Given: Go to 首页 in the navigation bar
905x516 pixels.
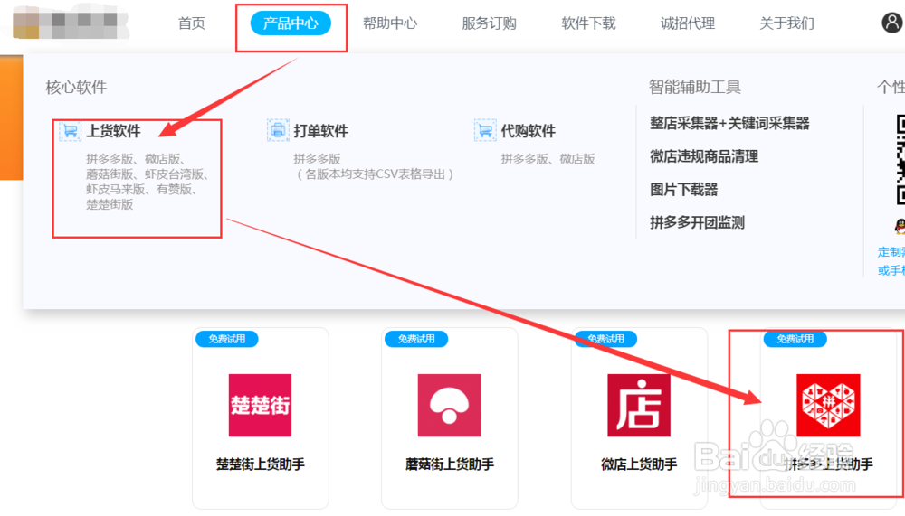Looking at the screenshot, I should pyautogui.click(x=192, y=23).
